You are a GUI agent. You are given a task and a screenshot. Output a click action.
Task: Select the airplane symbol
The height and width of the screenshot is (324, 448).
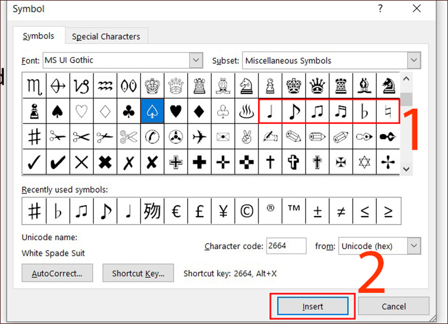pyautogui.click(x=199, y=136)
